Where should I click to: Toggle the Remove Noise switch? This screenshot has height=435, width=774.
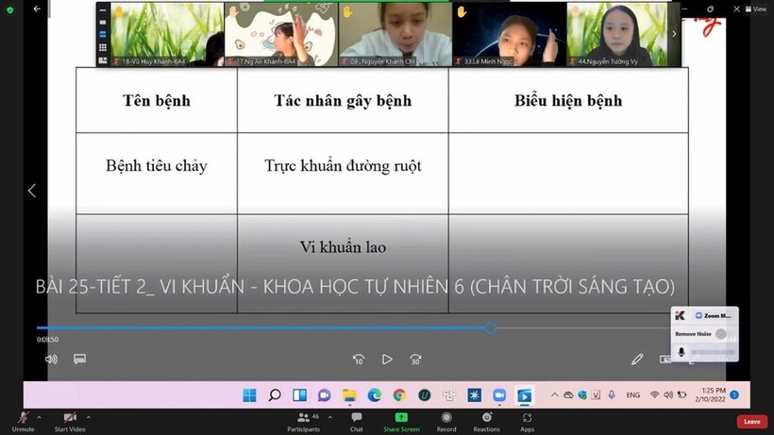[722, 334]
